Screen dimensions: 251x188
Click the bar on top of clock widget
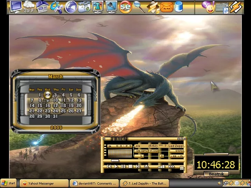(x=216, y=154)
